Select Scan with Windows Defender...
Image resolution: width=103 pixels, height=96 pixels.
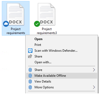coord(62,51)
